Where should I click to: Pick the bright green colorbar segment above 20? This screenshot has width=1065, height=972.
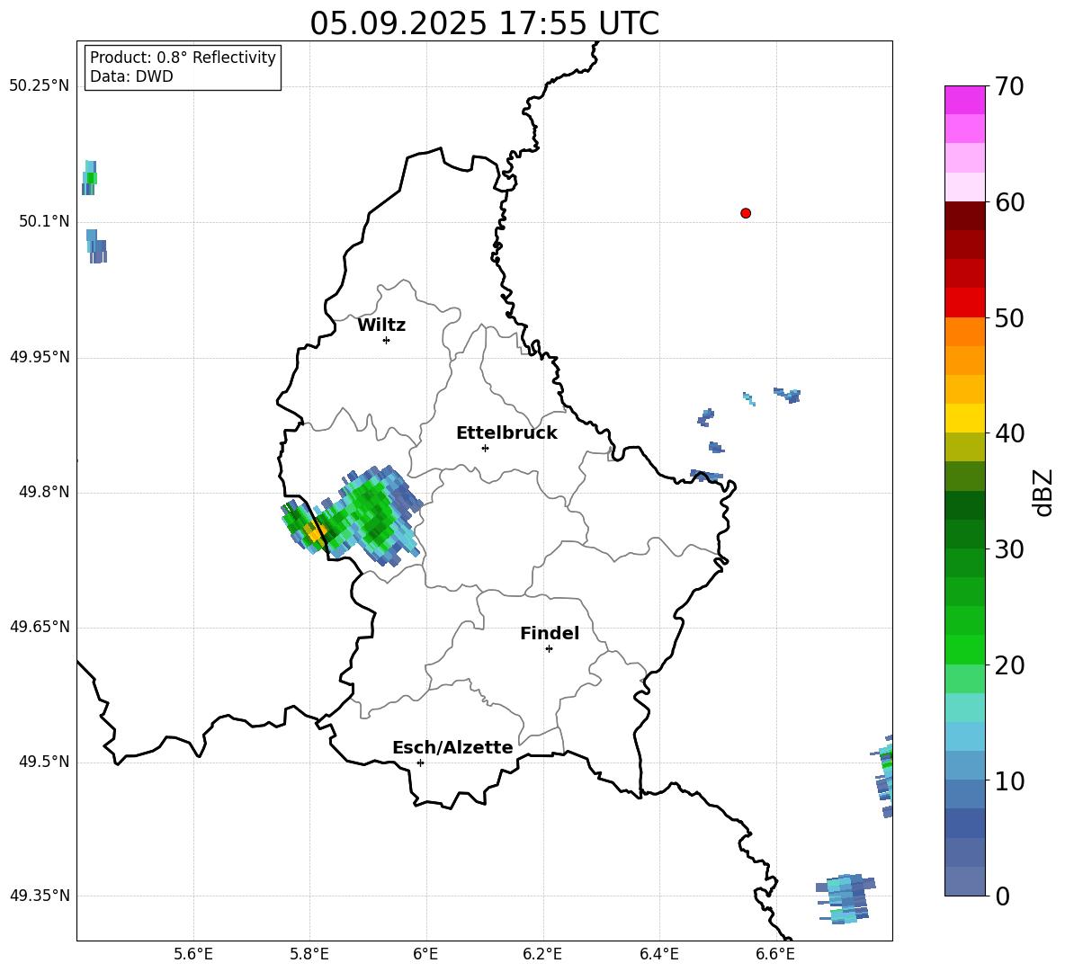pos(964,649)
